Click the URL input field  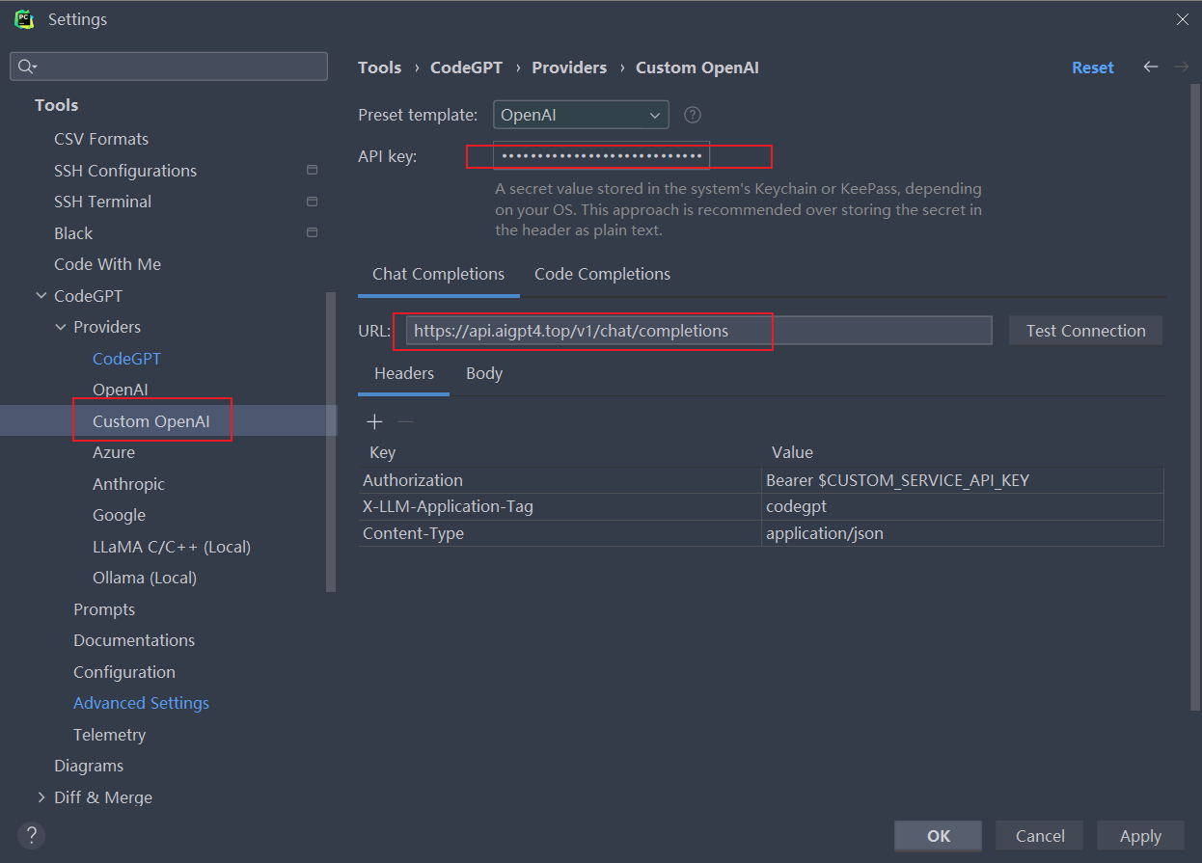click(x=698, y=331)
